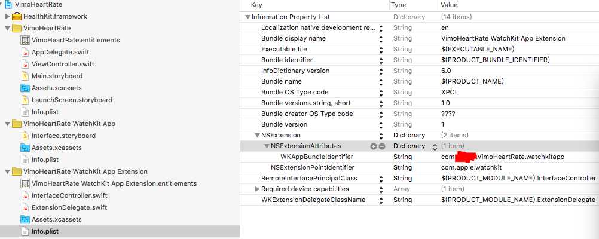Expand the Required device capabilities array
Viewport: 599px width, 239px height.
point(257,189)
